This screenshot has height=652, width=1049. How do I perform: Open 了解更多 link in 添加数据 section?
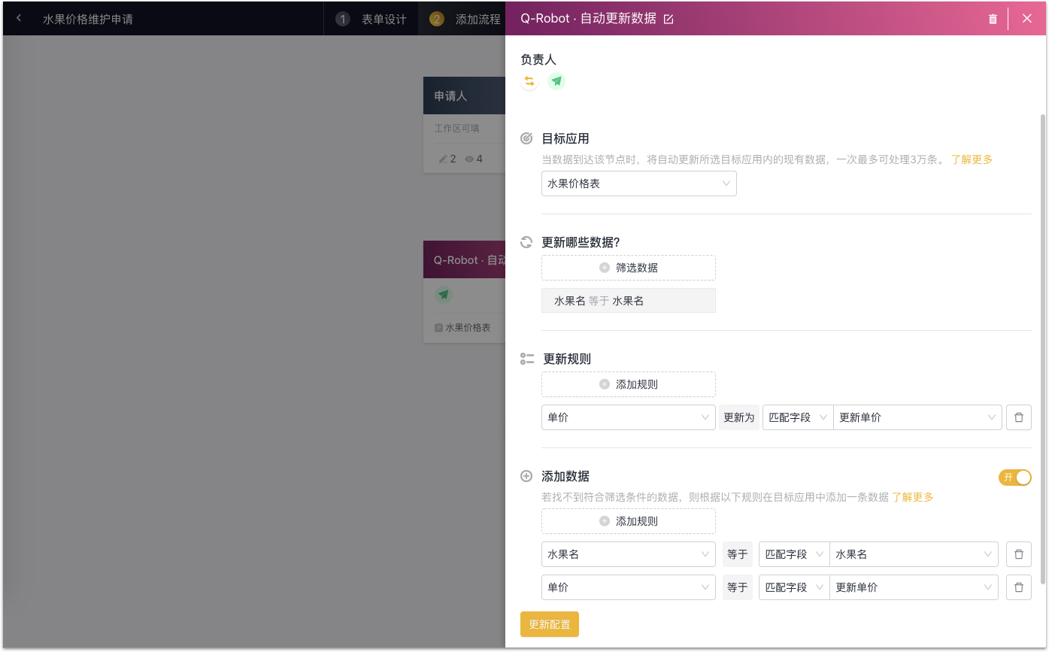[913, 497]
